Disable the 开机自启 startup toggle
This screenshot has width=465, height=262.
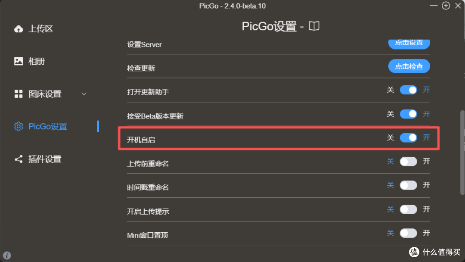(x=409, y=137)
